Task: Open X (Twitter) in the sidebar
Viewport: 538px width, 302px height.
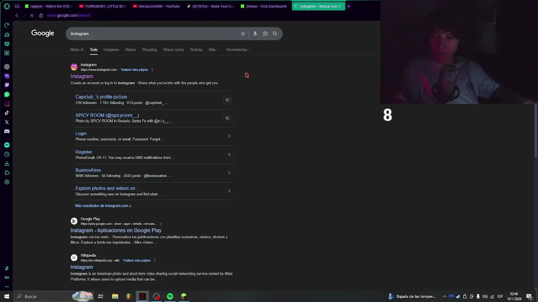Action: [x=7, y=122]
